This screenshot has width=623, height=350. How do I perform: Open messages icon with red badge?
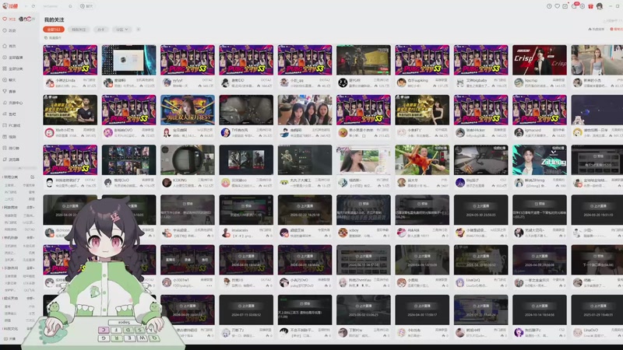pyautogui.click(x=574, y=6)
